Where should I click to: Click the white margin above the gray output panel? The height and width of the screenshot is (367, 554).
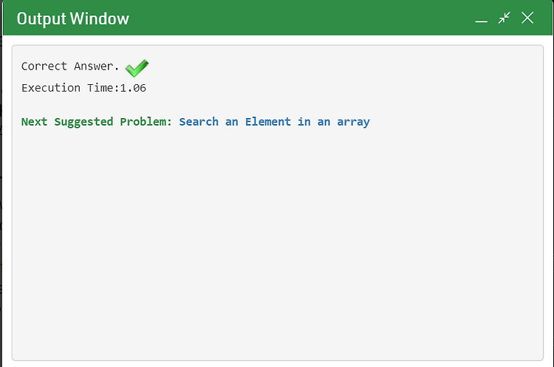277,40
